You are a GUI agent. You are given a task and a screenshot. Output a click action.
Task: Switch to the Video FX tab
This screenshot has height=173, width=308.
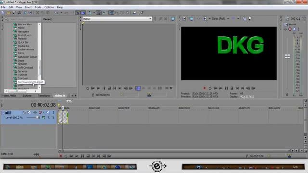pos(60,96)
